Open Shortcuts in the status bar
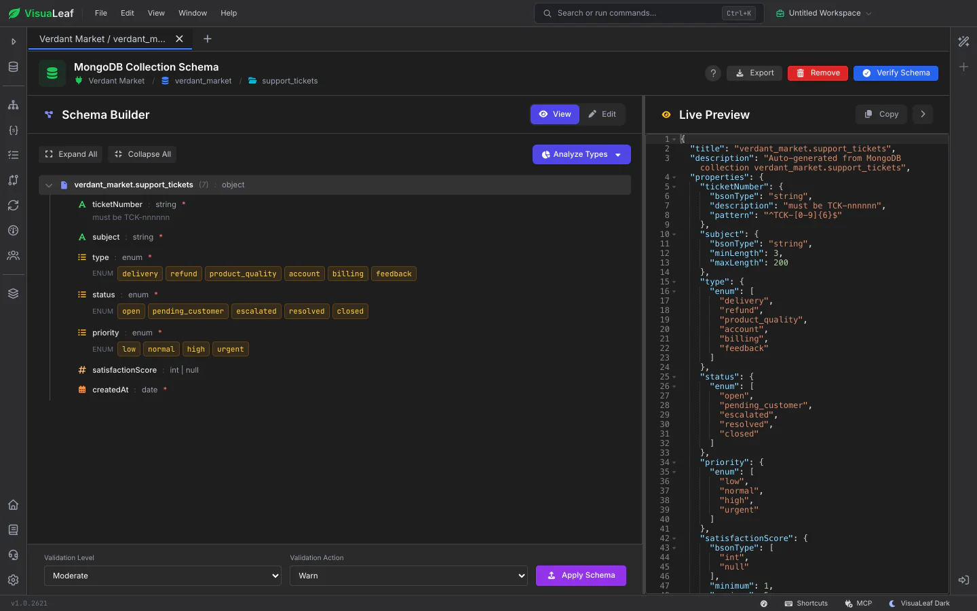The height and width of the screenshot is (611, 977). 806,604
